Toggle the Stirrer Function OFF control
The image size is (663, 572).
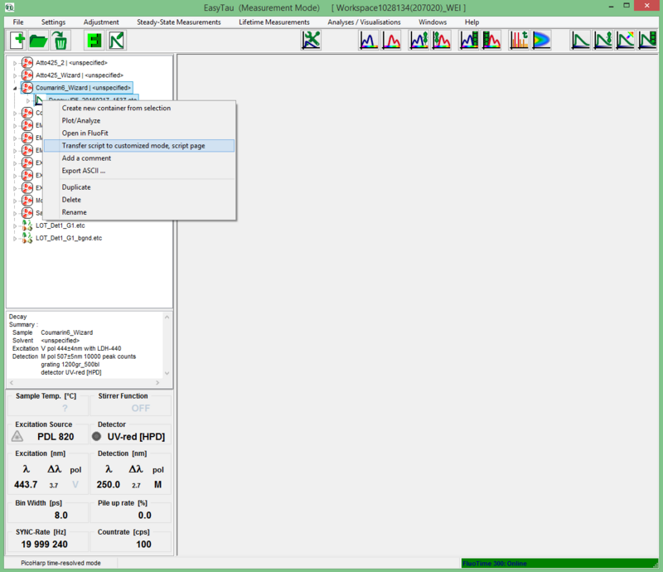[x=141, y=406]
